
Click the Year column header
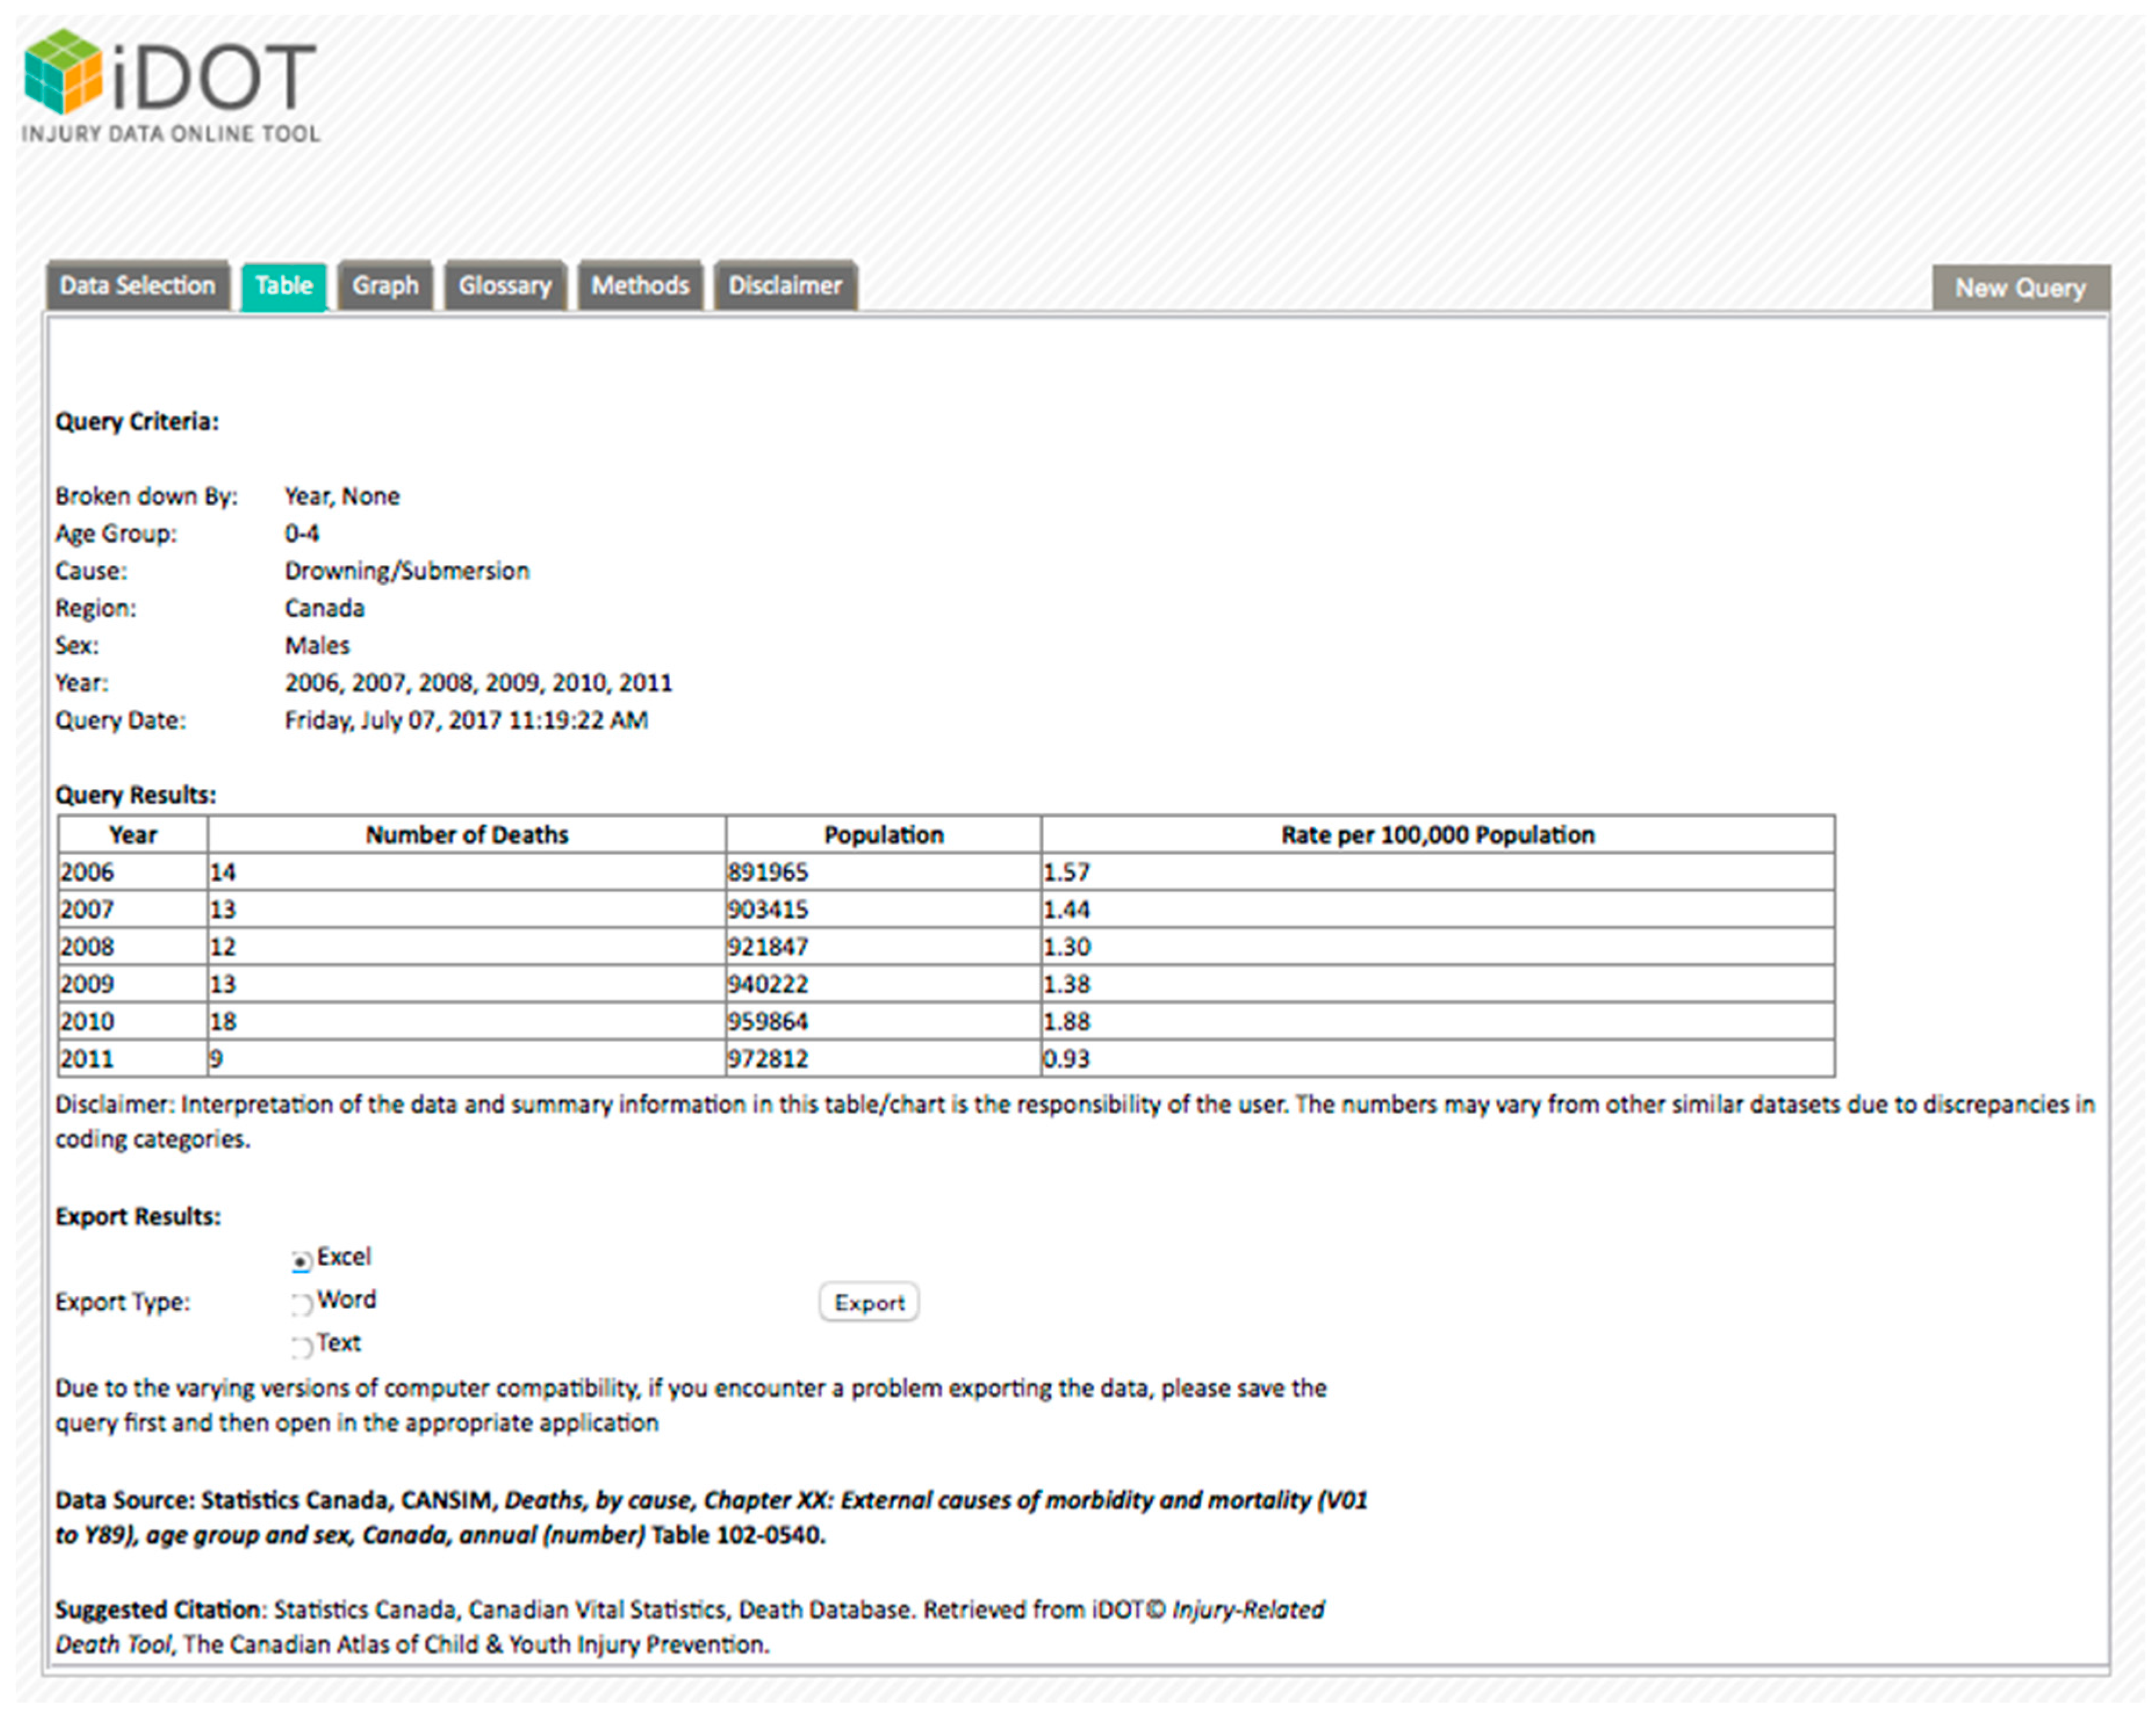click(x=133, y=835)
